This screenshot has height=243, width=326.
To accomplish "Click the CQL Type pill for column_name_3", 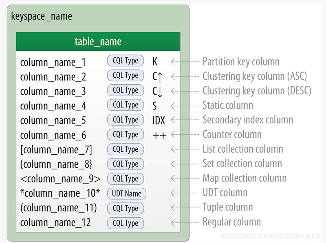I will 126,90.
